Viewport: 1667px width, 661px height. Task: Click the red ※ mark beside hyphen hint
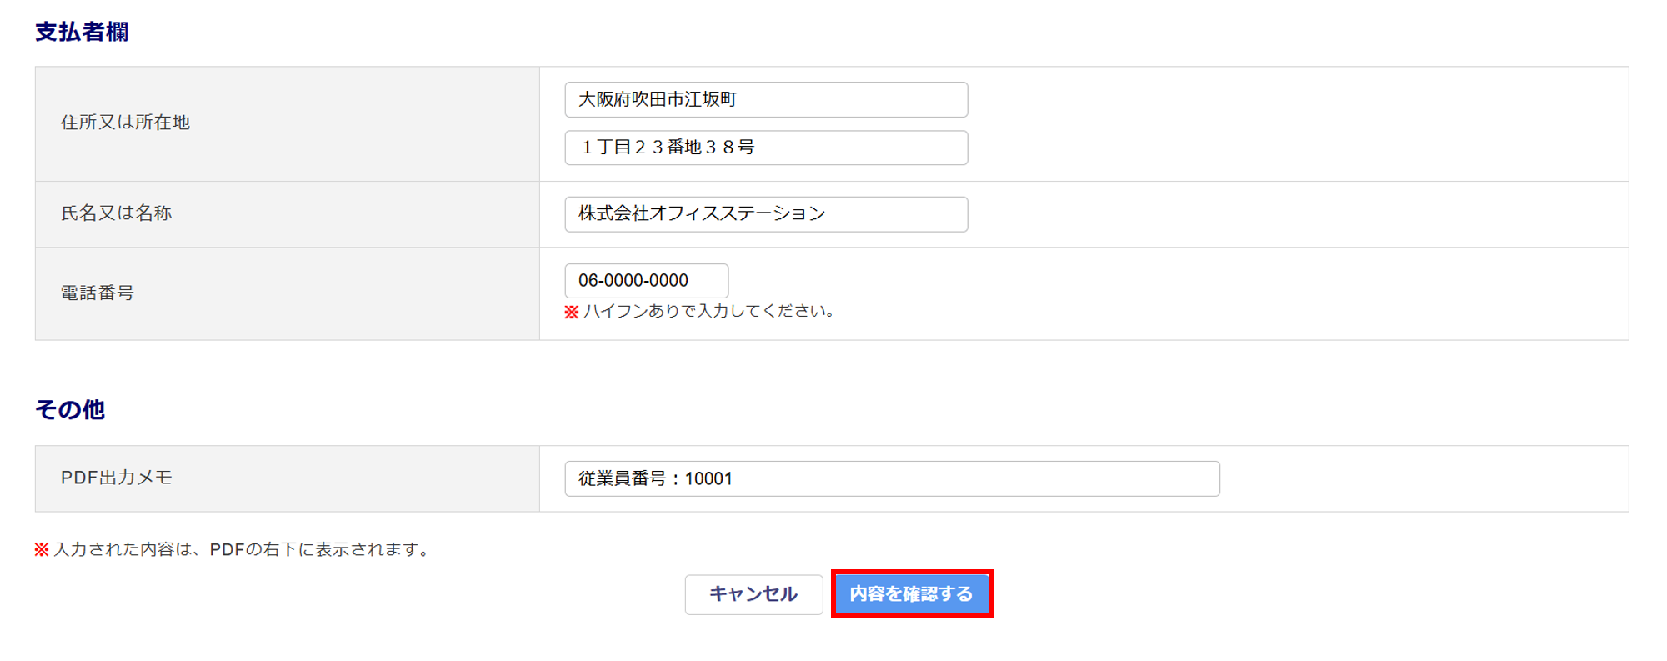(572, 312)
